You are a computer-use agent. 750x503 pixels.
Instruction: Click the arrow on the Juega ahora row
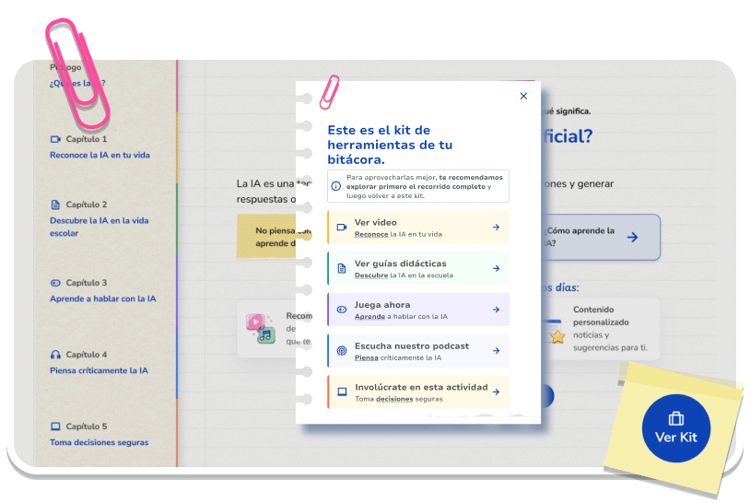[x=496, y=310]
